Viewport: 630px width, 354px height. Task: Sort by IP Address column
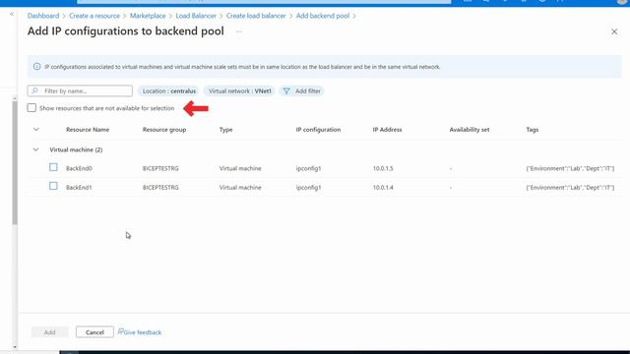click(x=387, y=130)
